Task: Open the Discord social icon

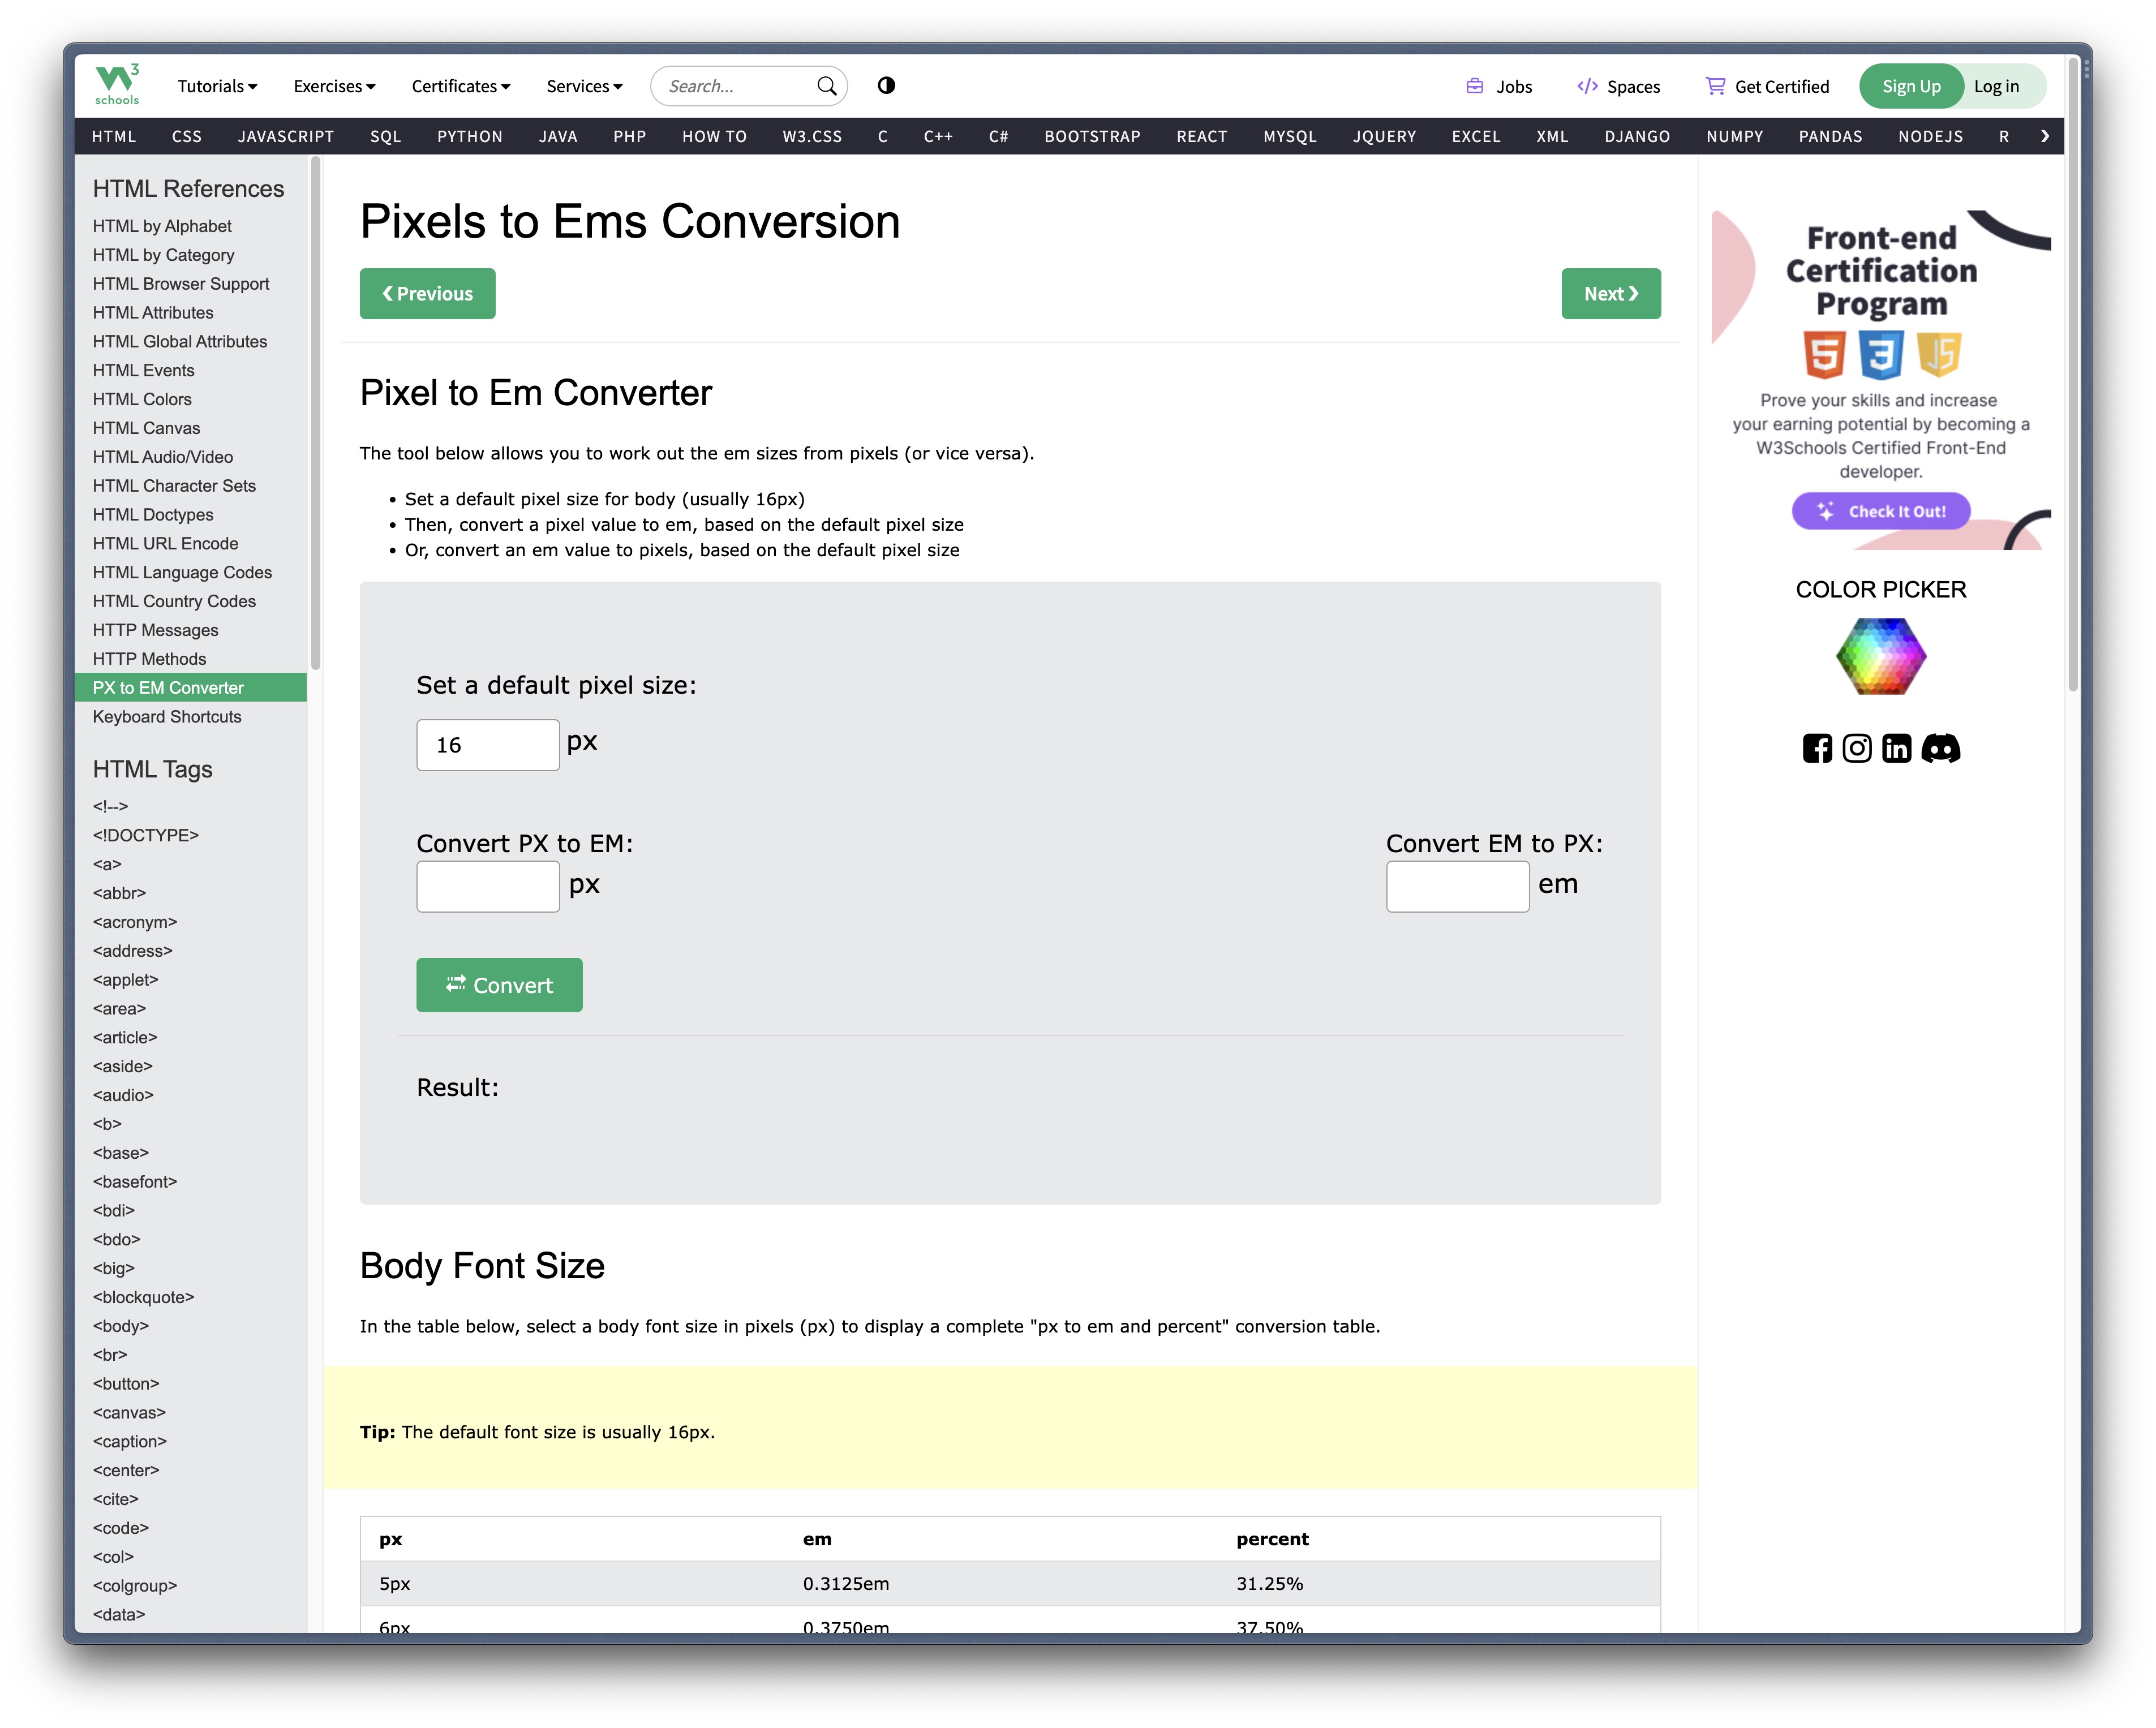Action: pyautogui.click(x=1940, y=748)
